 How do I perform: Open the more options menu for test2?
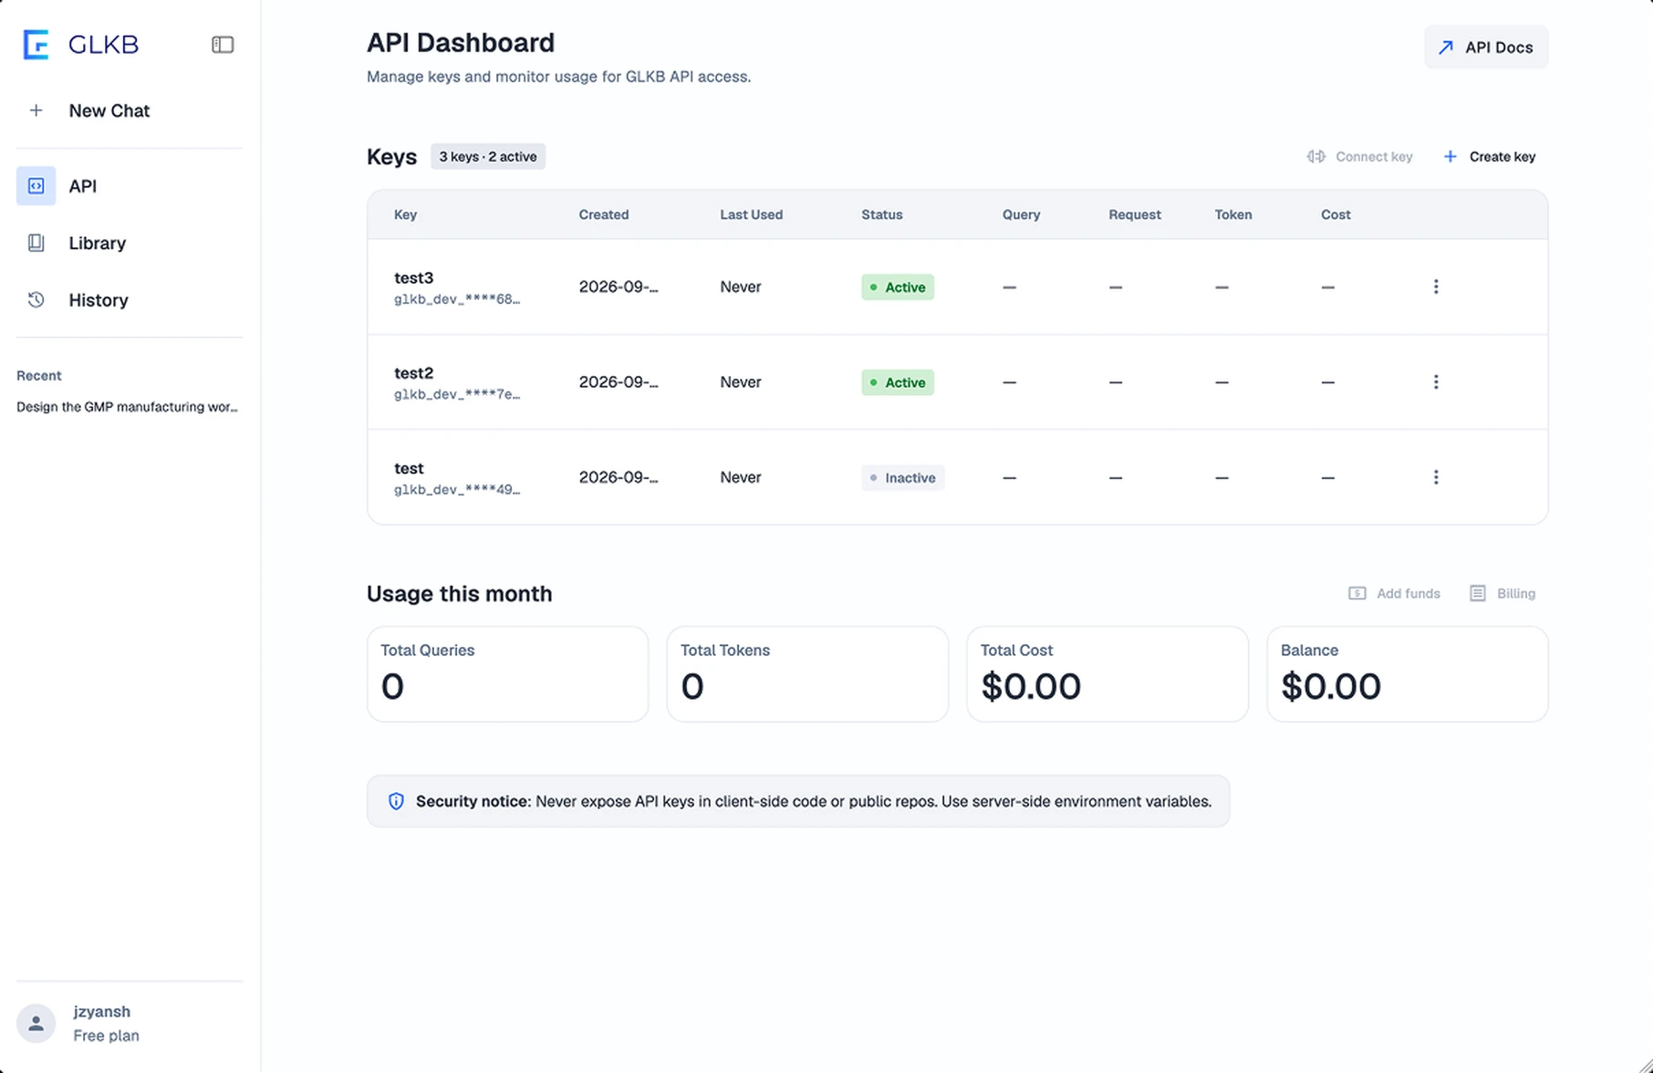point(1436,382)
